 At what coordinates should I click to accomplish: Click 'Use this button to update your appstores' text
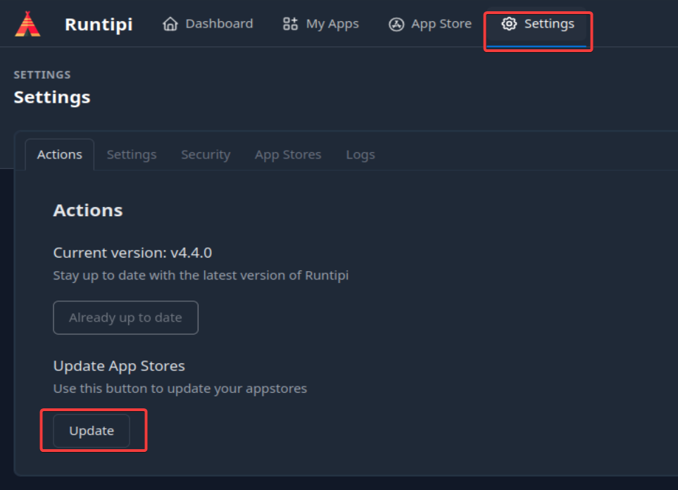point(180,389)
